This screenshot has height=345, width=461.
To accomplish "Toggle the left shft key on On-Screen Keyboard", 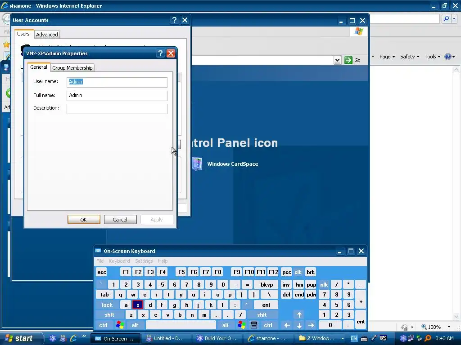I will (x=109, y=315).
